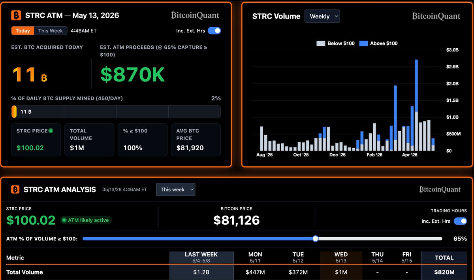This screenshot has height=280, width=474.
Task: Click the BitcoinQuant logo in STRC Volume panel
Action: click(x=436, y=16)
